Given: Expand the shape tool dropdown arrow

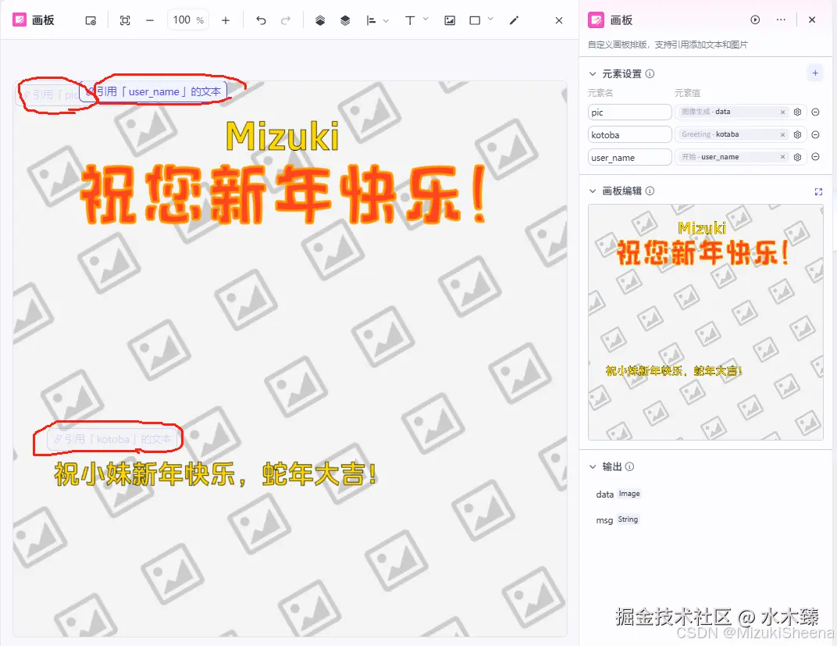Looking at the screenshot, I should (x=490, y=20).
